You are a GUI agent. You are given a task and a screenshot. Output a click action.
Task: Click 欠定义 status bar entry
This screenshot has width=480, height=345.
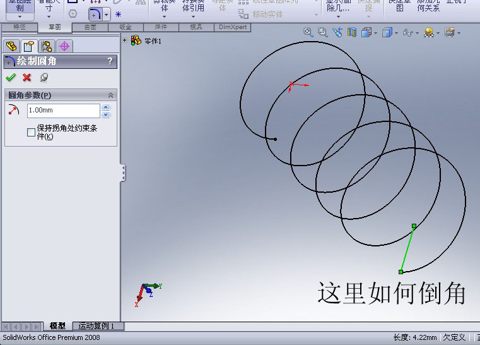454,337
